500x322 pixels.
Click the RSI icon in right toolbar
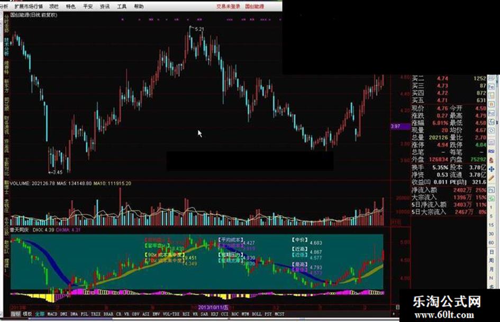[491, 151]
